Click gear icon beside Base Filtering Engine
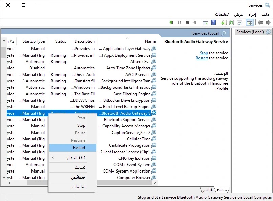273x201 pixels. point(154,94)
